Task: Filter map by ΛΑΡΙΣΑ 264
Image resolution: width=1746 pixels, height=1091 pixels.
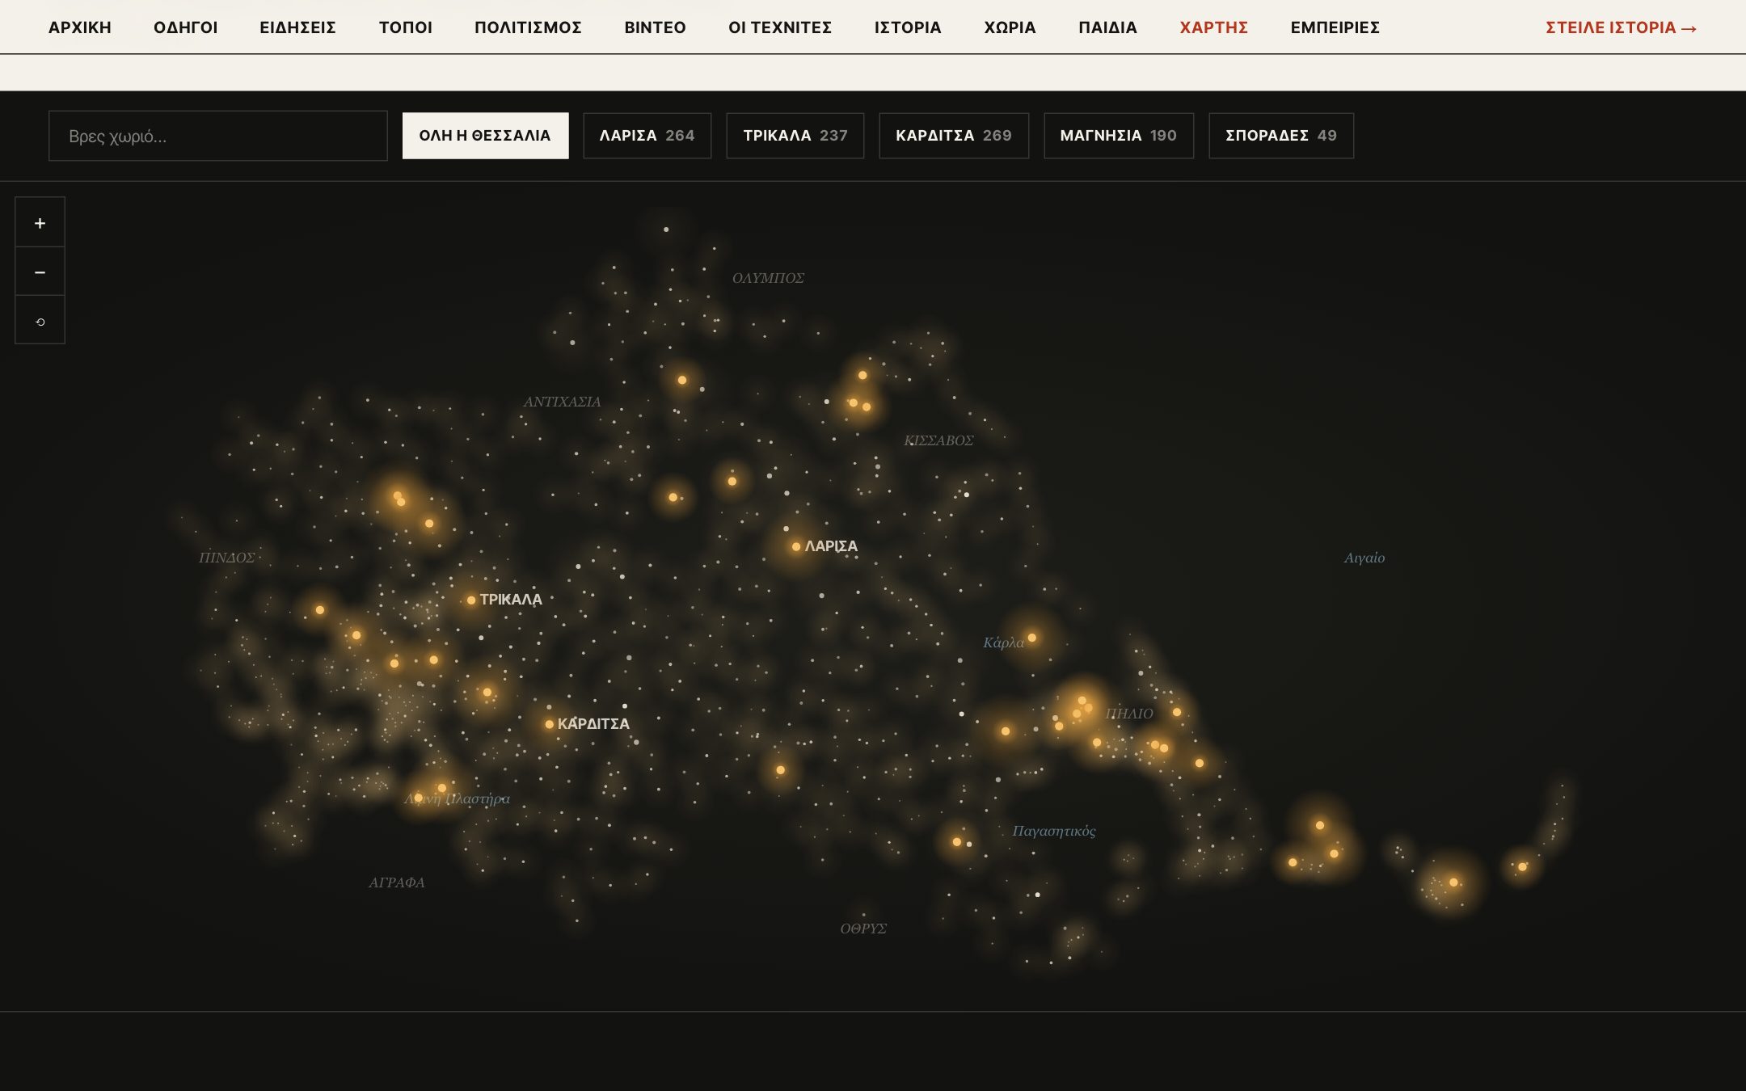Action: coord(647,136)
